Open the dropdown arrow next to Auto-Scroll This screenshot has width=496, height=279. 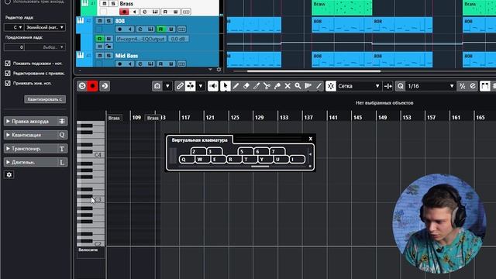pos(201,86)
